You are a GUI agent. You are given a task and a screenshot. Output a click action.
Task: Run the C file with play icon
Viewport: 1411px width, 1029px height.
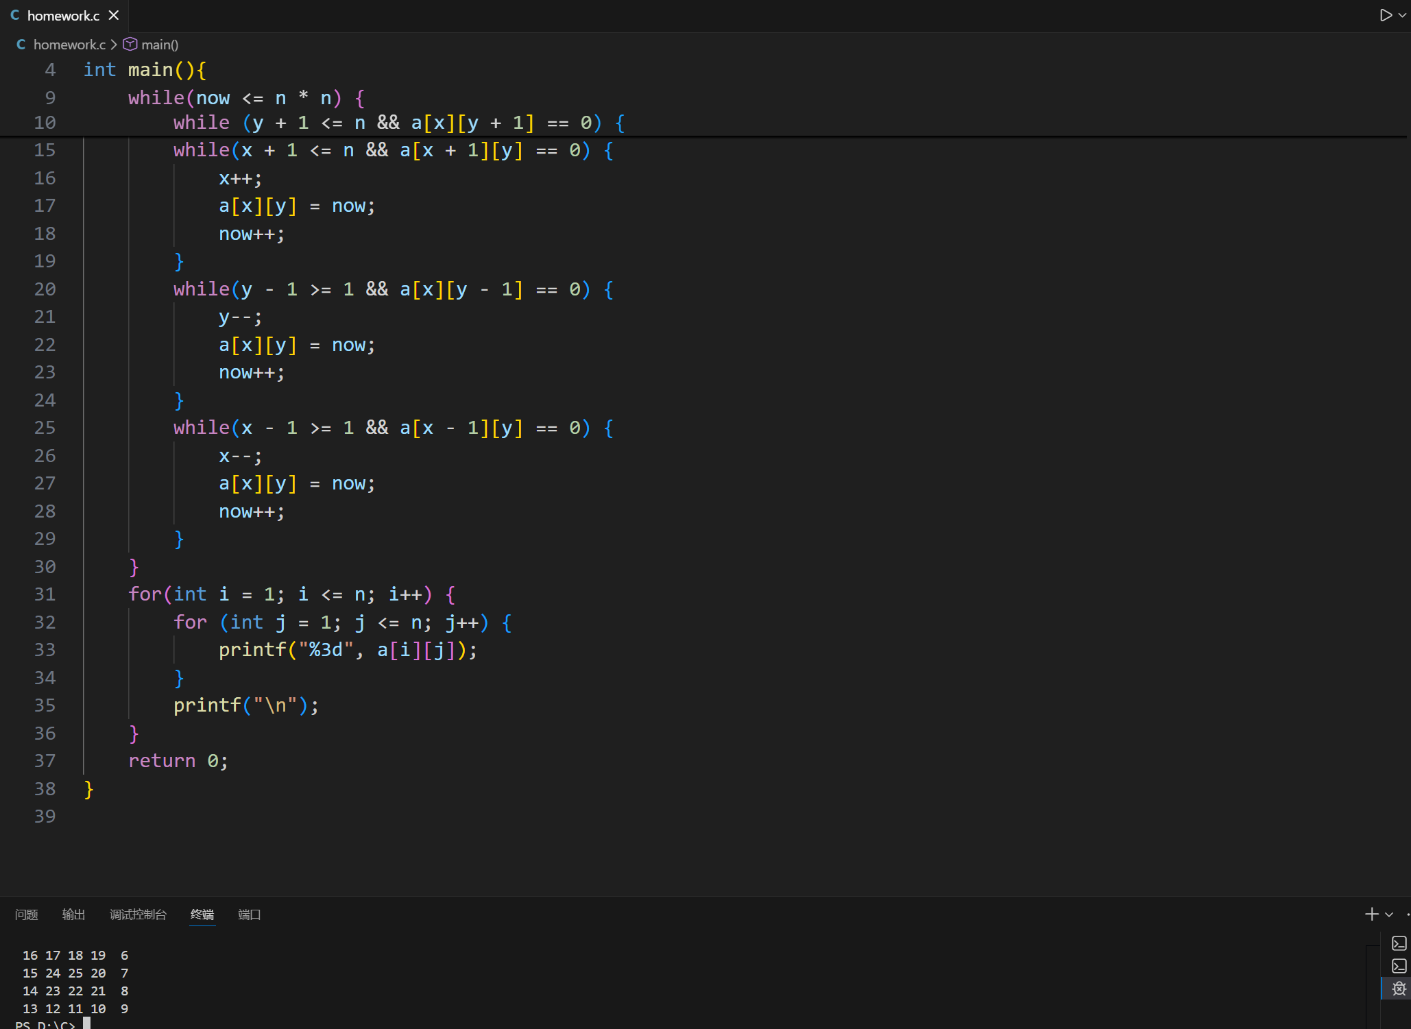tap(1386, 15)
